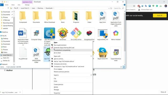Select Diplo (D:) drive in navigation pane
This screenshot has height=95, width=168.
pyautogui.click(x=6, y=58)
